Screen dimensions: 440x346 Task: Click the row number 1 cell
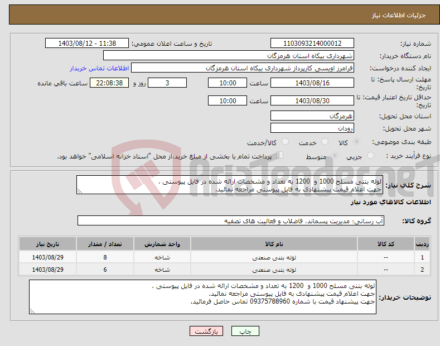tap(422, 257)
